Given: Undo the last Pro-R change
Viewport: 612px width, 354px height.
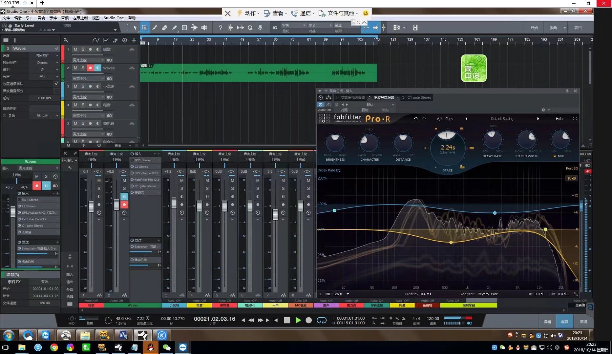Looking at the screenshot, I should [415, 119].
